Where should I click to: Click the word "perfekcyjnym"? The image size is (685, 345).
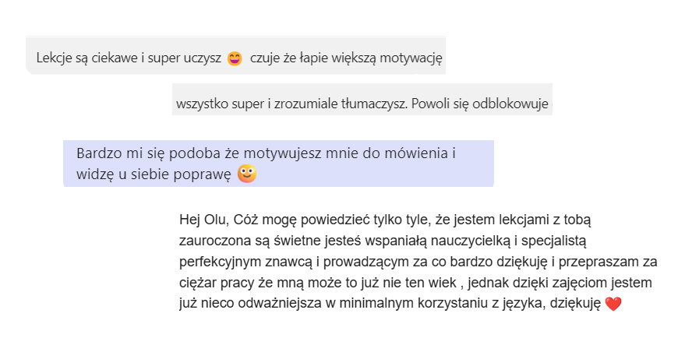(217, 262)
